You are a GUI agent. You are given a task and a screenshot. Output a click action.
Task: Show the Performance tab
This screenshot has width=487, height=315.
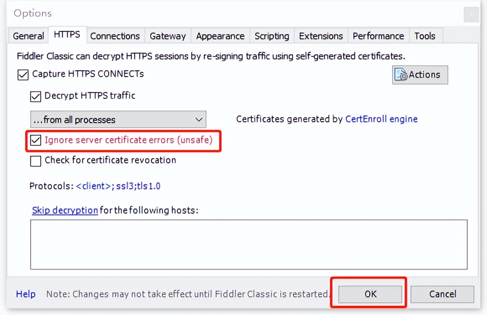[378, 36]
